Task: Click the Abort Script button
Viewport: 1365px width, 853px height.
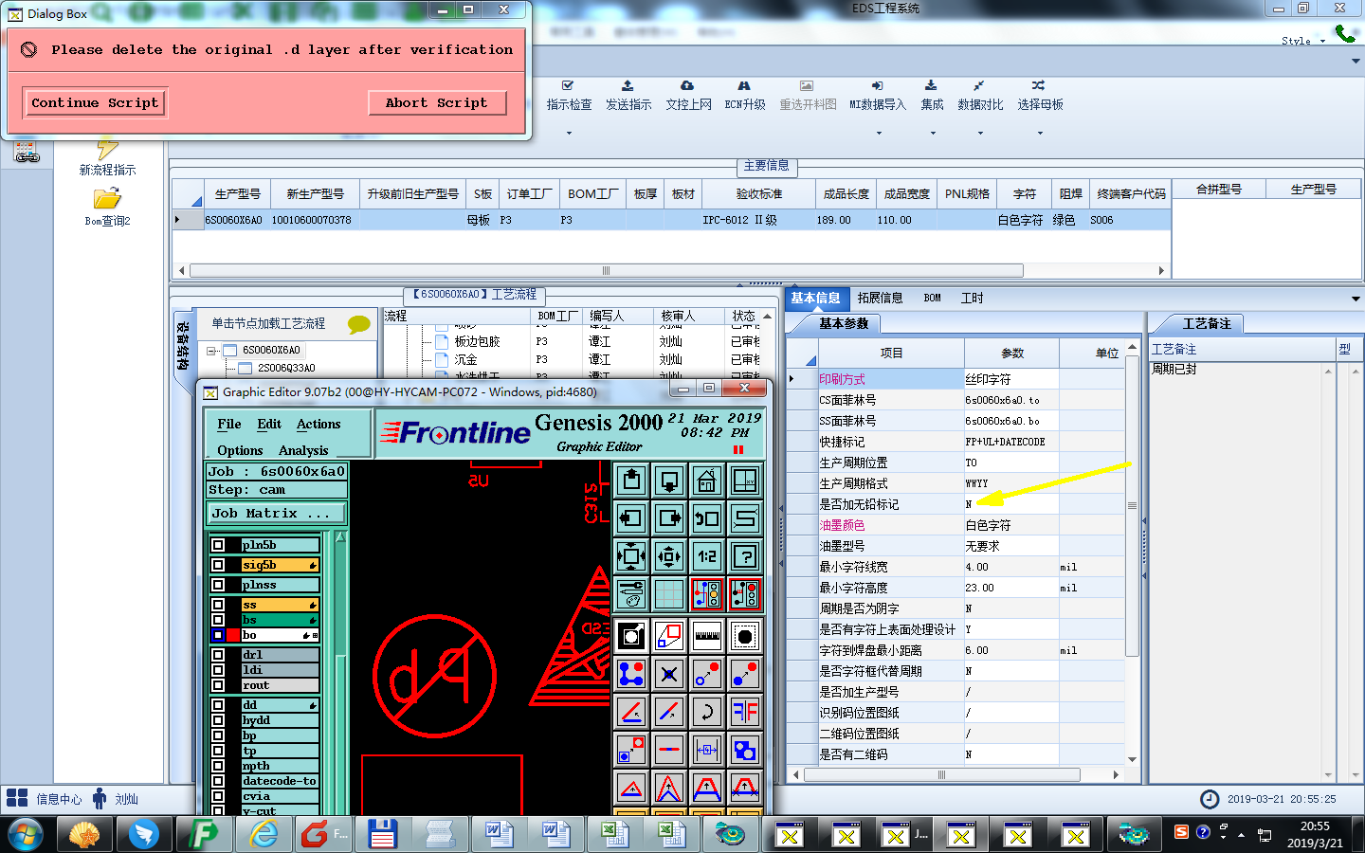Action: pos(437,102)
